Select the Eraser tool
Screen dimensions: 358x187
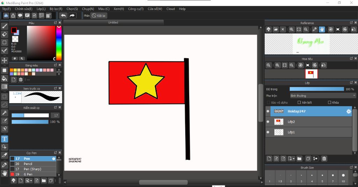click(x=4, y=34)
